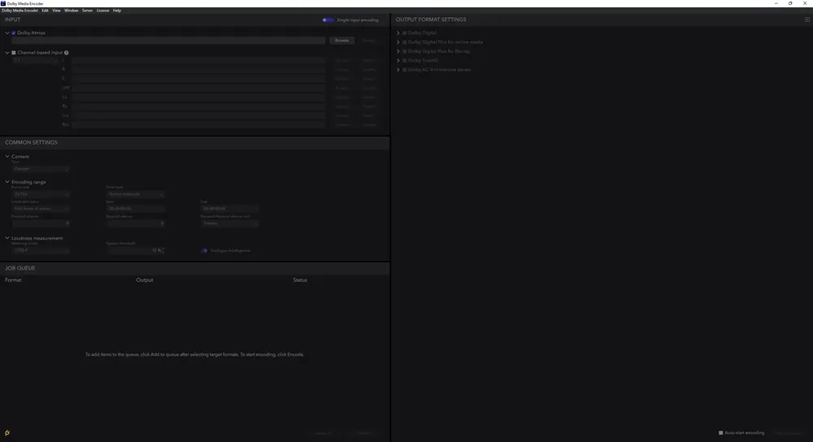The height and width of the screenshot is (442, 813).
Task: Click the LFE channel file field
Action: point(198,88)
